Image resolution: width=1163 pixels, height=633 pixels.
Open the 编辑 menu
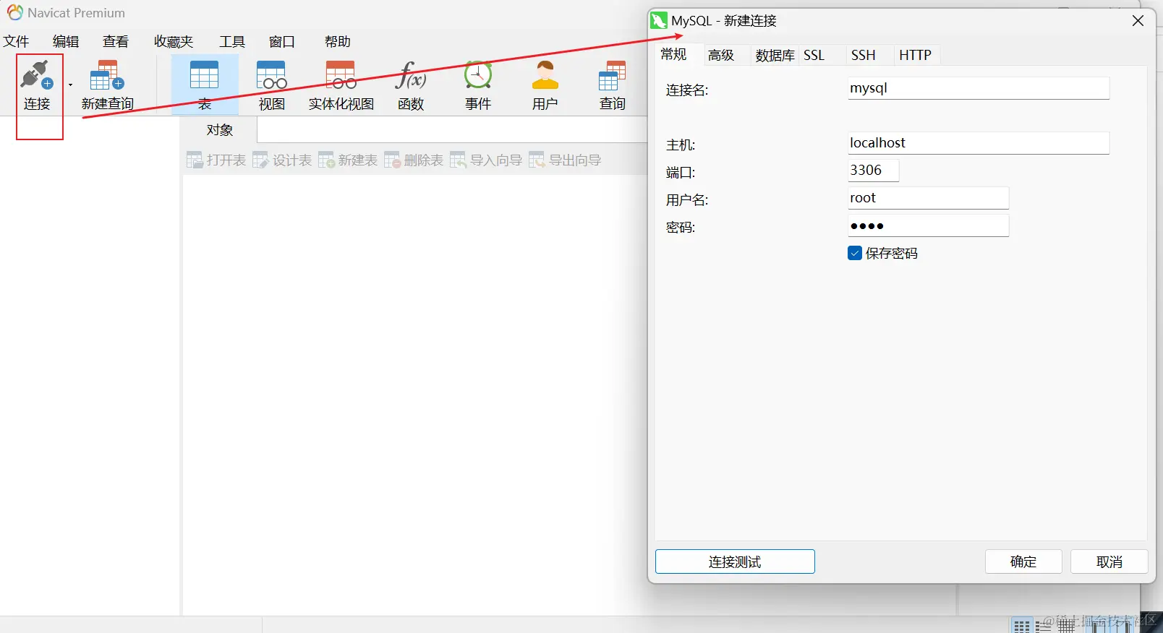[66, 42]
